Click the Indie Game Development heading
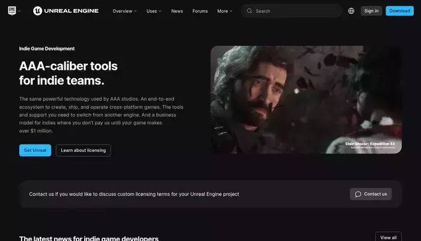 tap(47, 49)
